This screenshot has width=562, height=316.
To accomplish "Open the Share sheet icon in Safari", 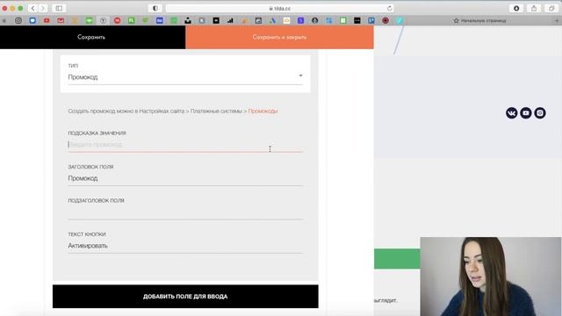I will coord(534,8).
